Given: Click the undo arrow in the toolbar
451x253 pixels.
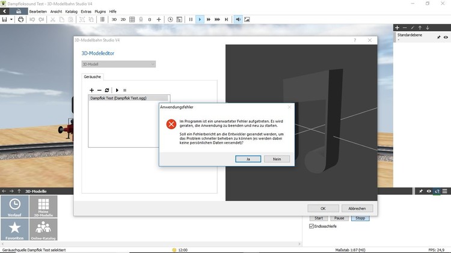Looking at the screenshot, I should (x=32, y=20).
